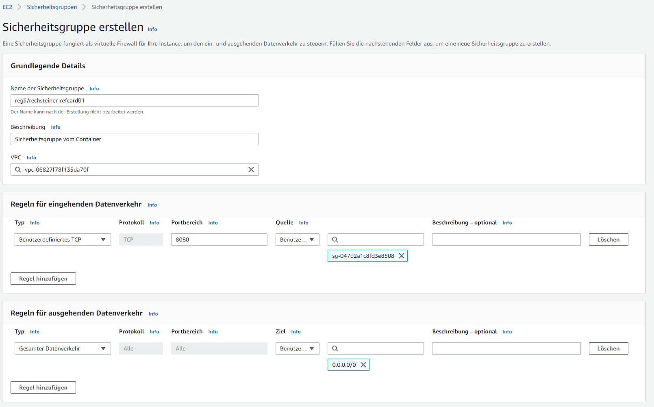Open the inbound Quelle Benutze... dropdown
The image size is (654, 407).
pos(297,239)
